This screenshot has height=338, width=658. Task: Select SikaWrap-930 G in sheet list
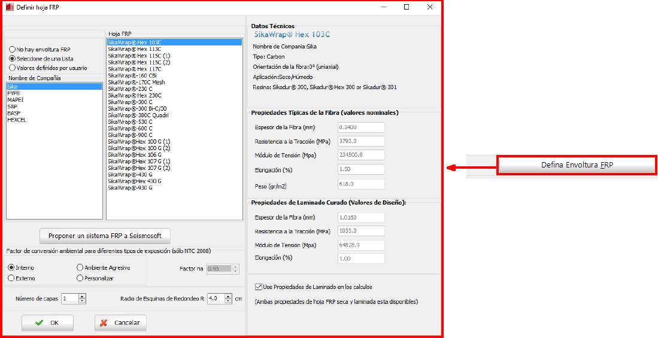(x=130, y=188)
